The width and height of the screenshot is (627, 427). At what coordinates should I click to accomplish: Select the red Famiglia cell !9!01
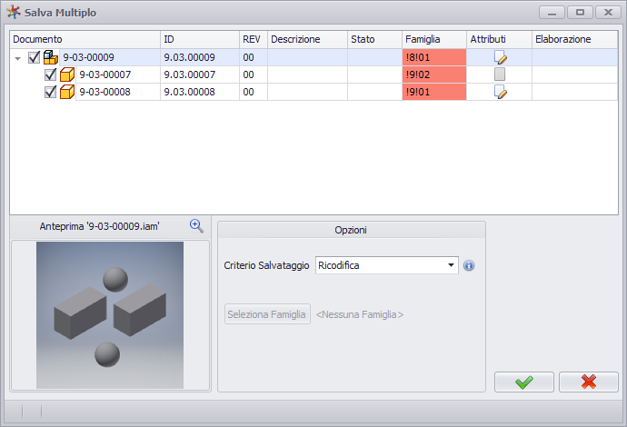(x=433, y=92)
